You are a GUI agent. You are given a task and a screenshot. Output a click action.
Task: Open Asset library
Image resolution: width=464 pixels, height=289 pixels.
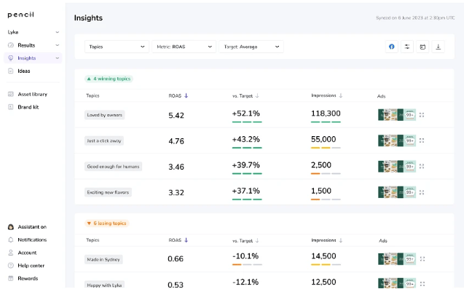coord(33,94)
